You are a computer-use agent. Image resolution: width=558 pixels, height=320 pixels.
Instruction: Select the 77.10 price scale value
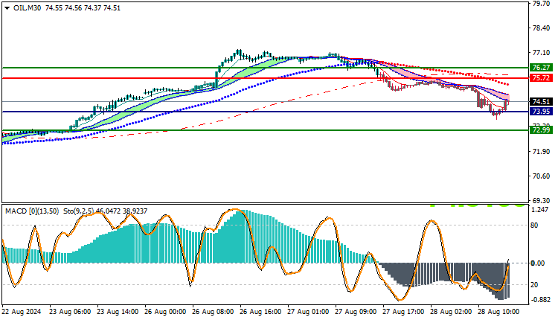point(541,53)
